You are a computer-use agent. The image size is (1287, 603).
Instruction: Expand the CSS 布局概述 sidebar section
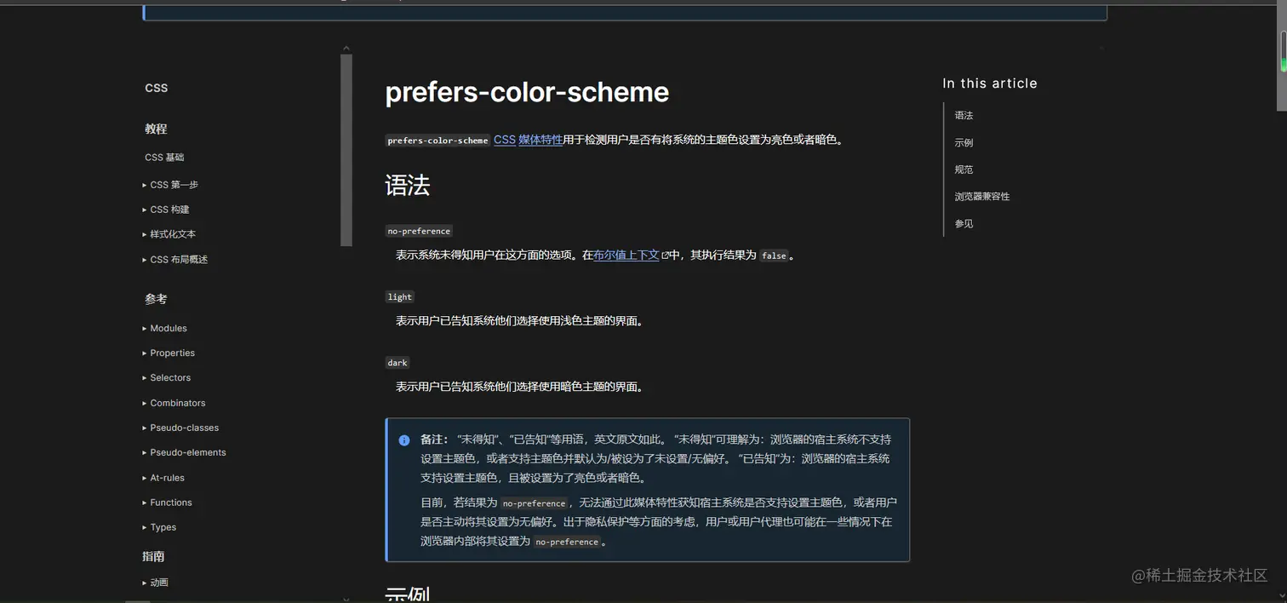[174, 260]
